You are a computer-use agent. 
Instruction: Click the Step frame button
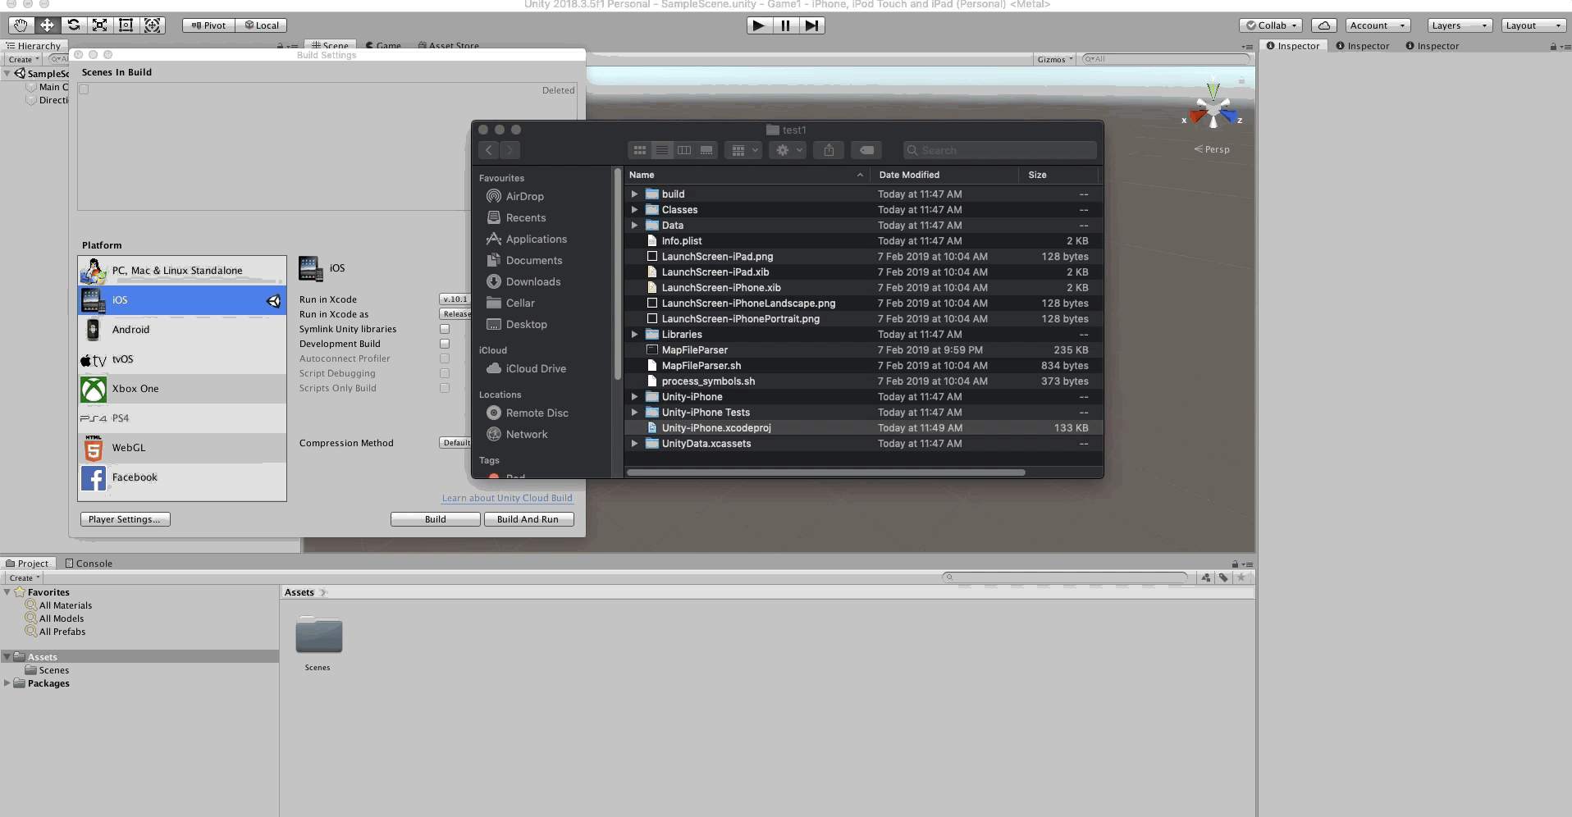[x=811, y=25]
